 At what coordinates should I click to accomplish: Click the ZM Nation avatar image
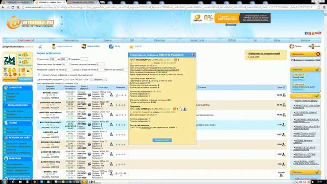click(x=10, y=60)
